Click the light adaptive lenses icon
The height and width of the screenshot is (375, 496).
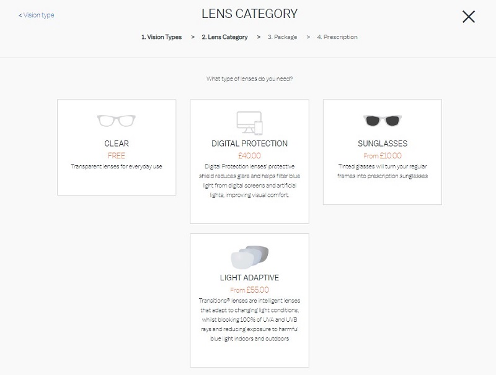coord(250,257)
